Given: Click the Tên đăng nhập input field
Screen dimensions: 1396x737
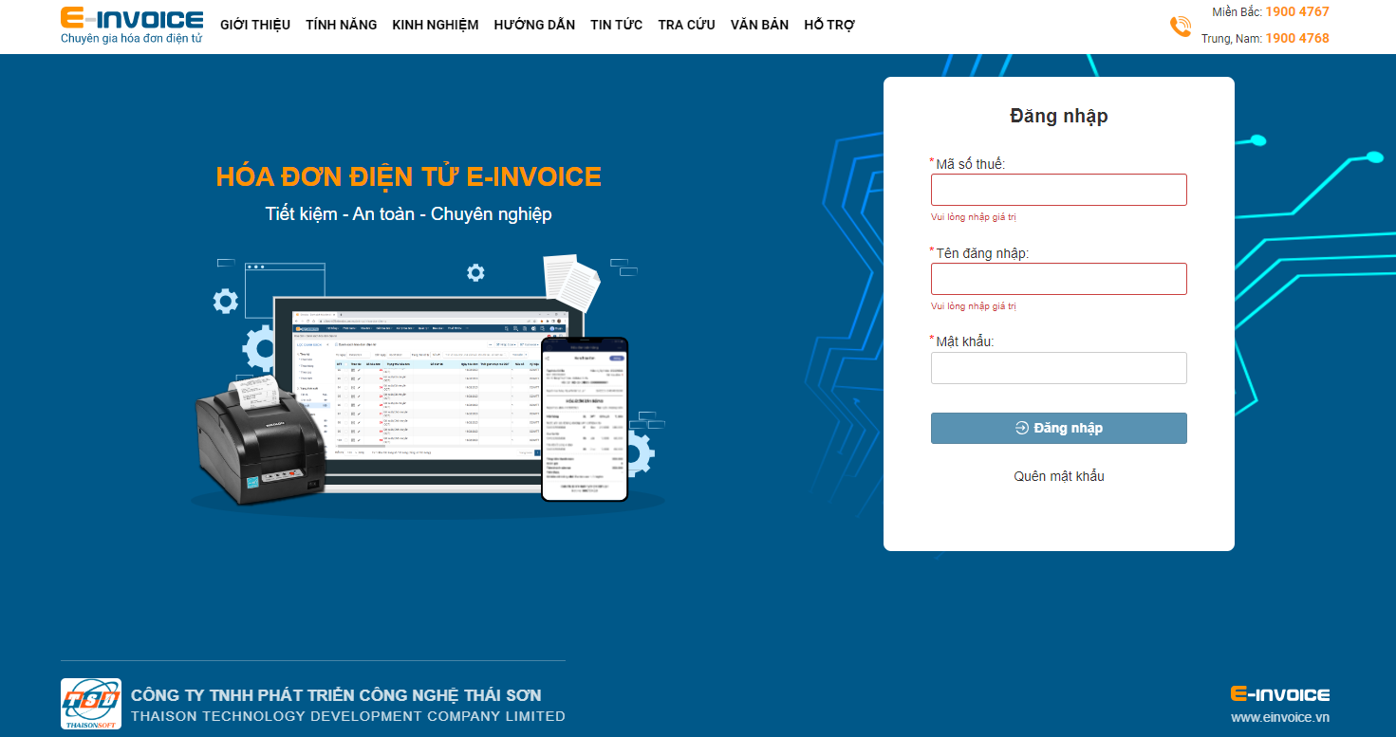Looking at the screenshot, I should [x=1058, y=279].
